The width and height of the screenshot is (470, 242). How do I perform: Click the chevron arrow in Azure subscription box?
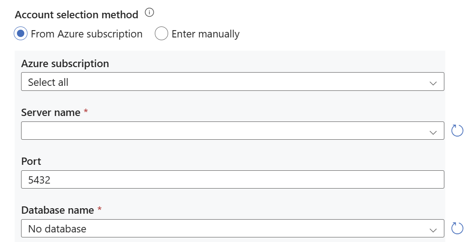(x=433, y=83)
